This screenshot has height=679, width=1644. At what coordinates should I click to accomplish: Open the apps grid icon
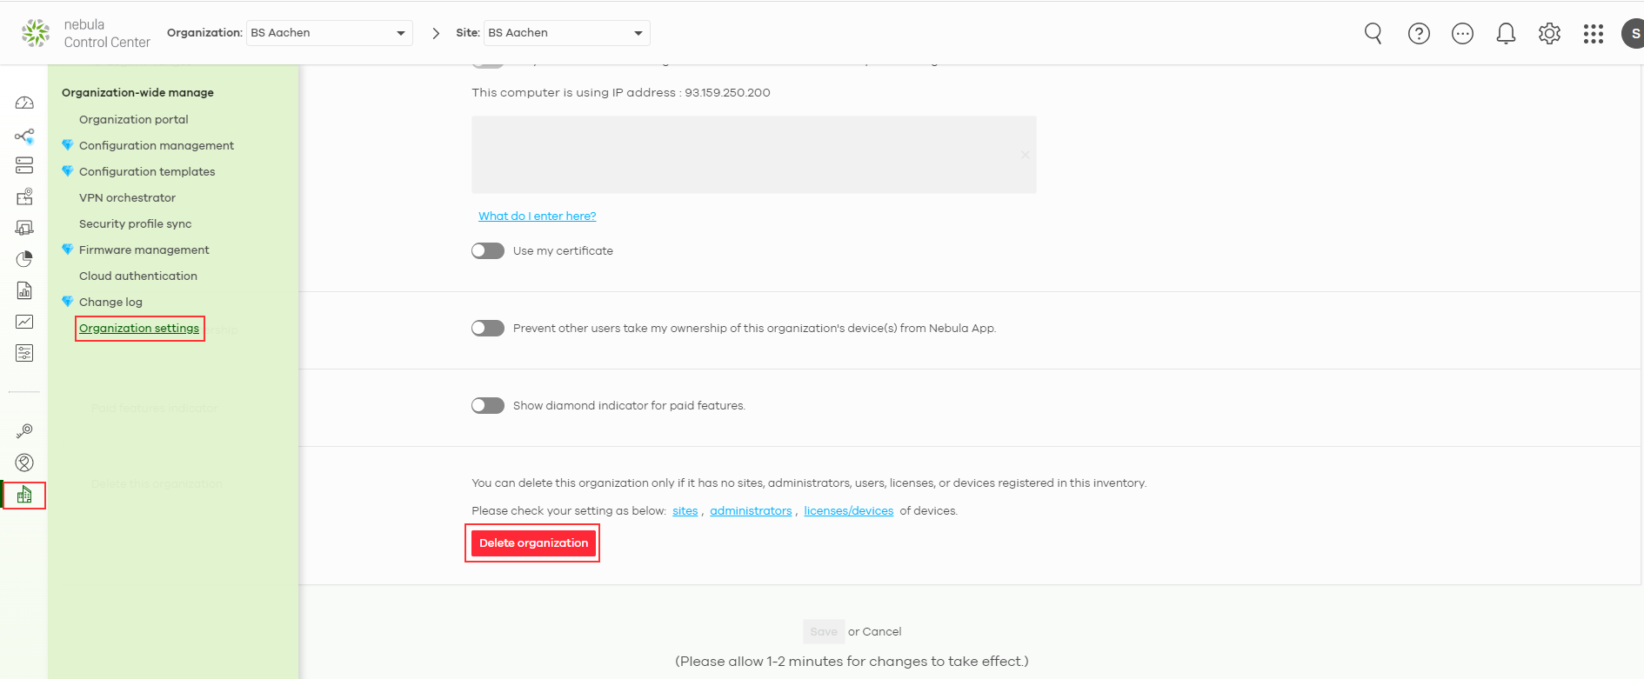point(1593,33)
